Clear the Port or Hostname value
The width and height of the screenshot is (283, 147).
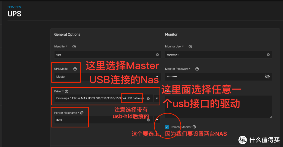(148, 120)
